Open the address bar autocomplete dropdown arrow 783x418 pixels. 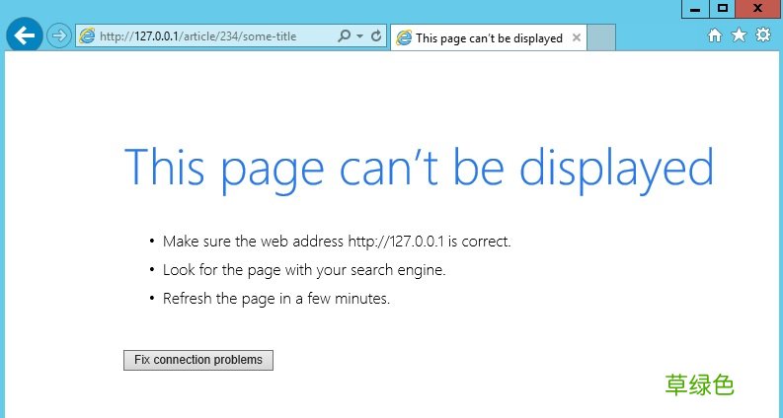pyautogui.click(x=360, y=36)
